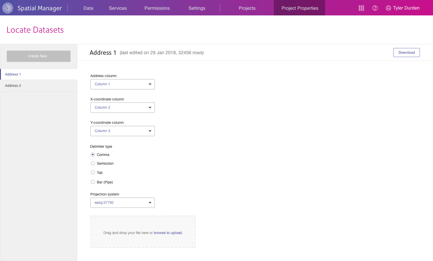Switch to the Projects menu

click(x=247, y=8)
